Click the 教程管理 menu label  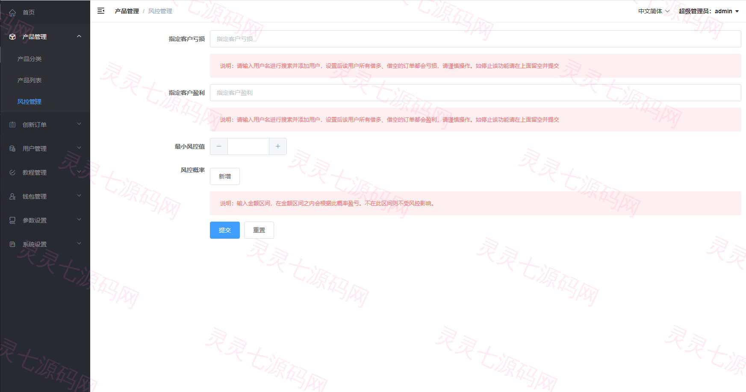coord(35,173)
